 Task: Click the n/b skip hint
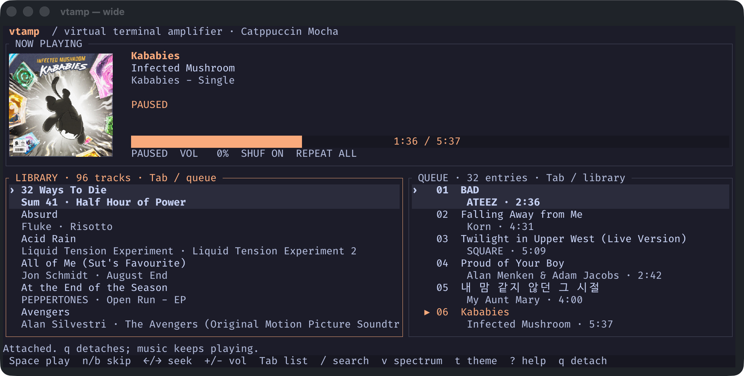click(x=107, y=361)
